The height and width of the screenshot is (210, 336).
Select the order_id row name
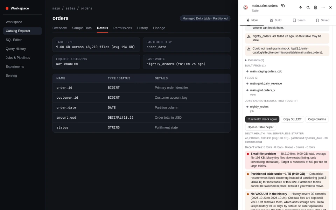pos(64,87)
